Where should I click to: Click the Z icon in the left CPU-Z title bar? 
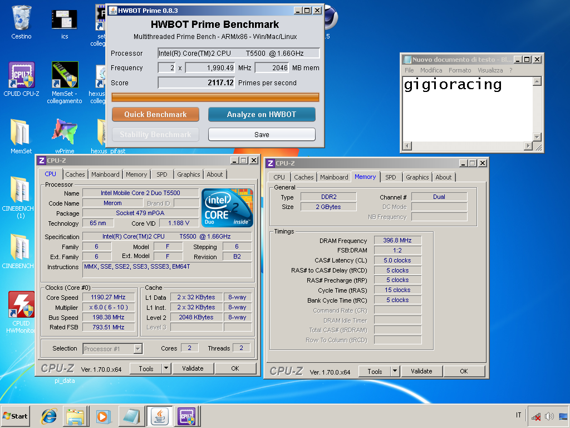(42, 160)
